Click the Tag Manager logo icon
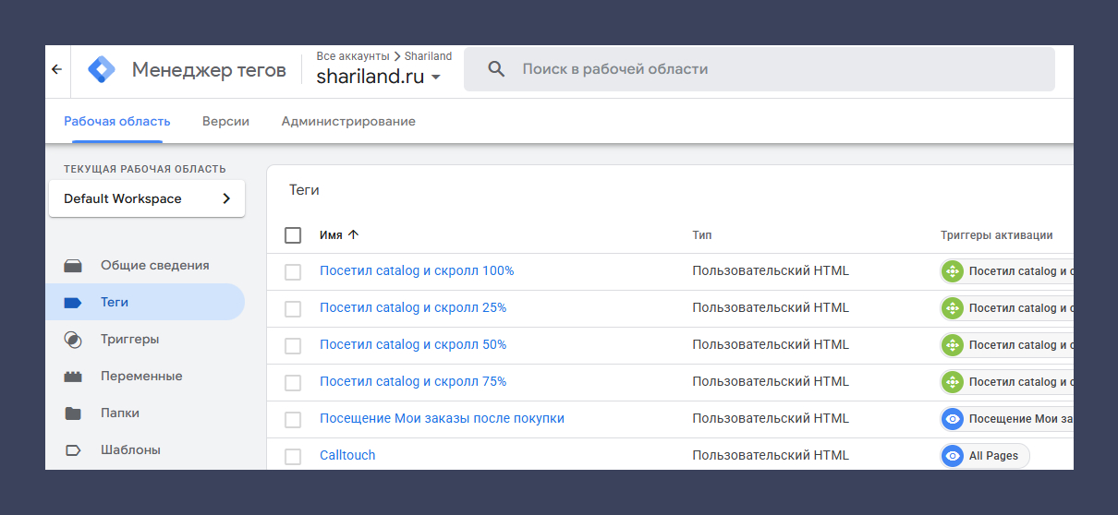This screenshot has height=515, width=1118. pyautogui.click(x=102, y=69)
